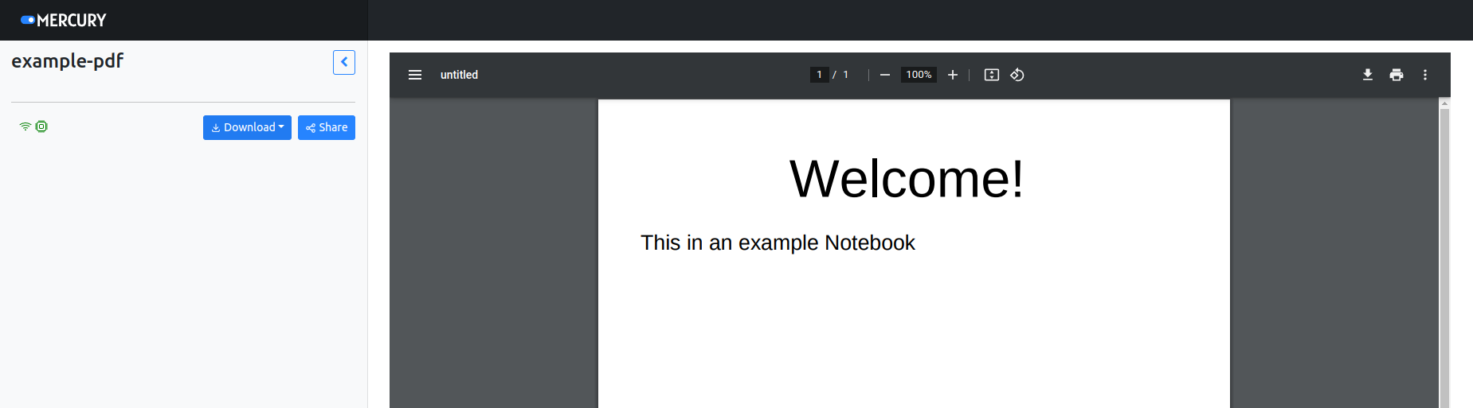
Task: Print the PDF document
Action: pyautogui.click(x=1397, y=75)
